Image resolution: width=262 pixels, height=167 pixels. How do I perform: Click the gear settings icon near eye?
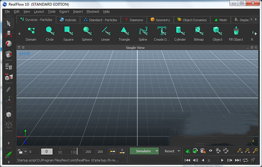click(218, 150)
